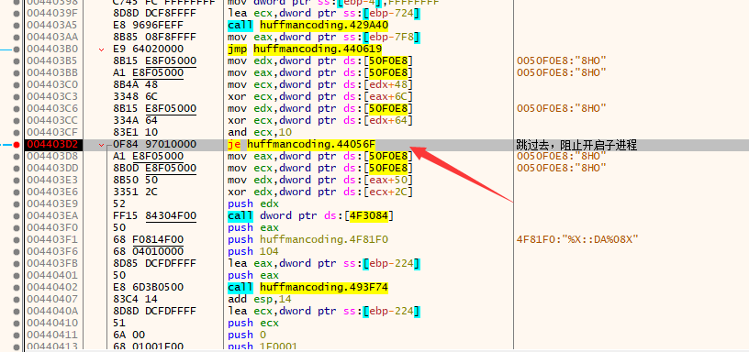Select the je huffmancoding.44056F instruction

coord(302,145)
